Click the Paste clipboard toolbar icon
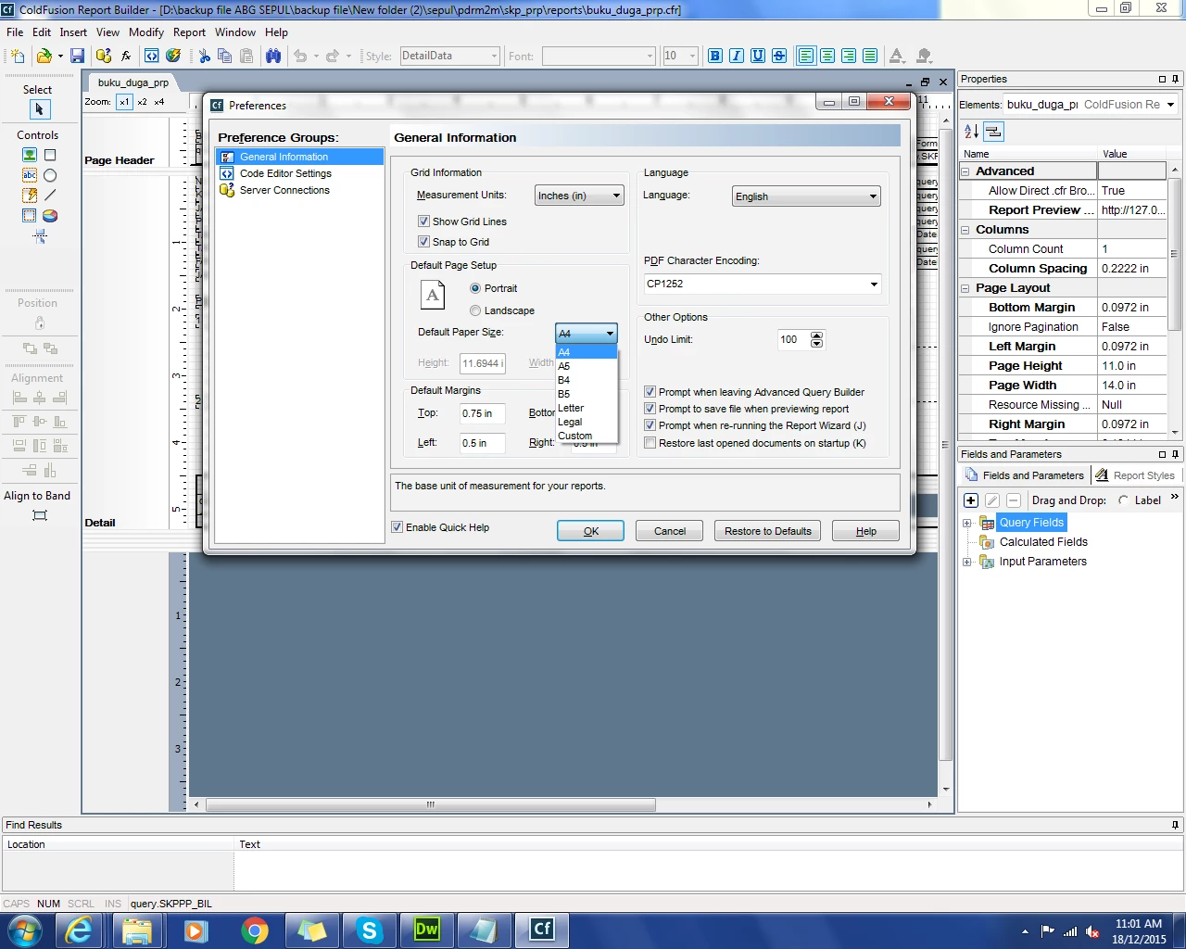The height and width of the screenshot is (949, 1186). click(246, 56)
